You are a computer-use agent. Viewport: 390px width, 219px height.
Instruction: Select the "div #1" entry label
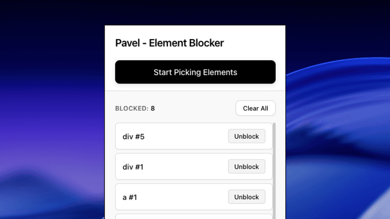(x=132, y=167)
